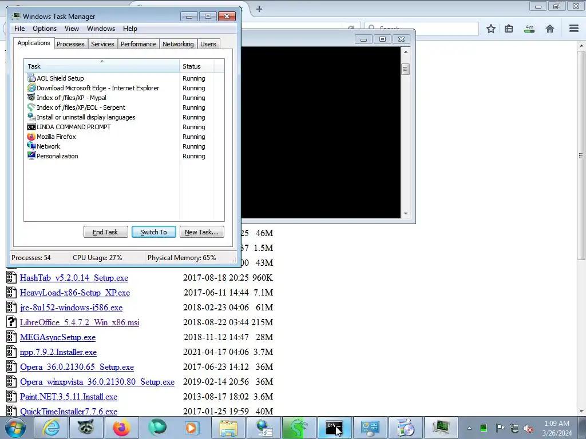The image size is (586, 439).
Task: Switch to the Processes tab
Action: coord(70,44)
